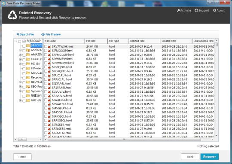Click the AMAZIN folder icon
232x164 pixels.
28,55
